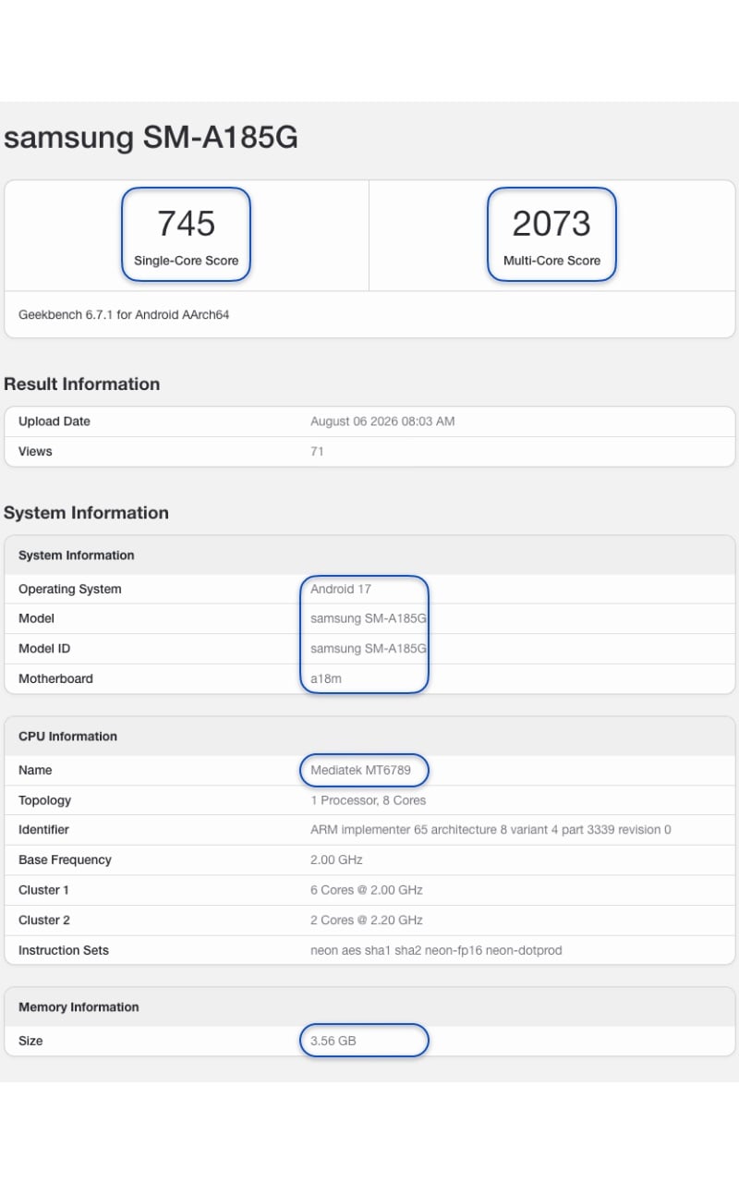Click the "1 Processor, 8 Cores" value
739x1183 pixels.
click(369, 801)
